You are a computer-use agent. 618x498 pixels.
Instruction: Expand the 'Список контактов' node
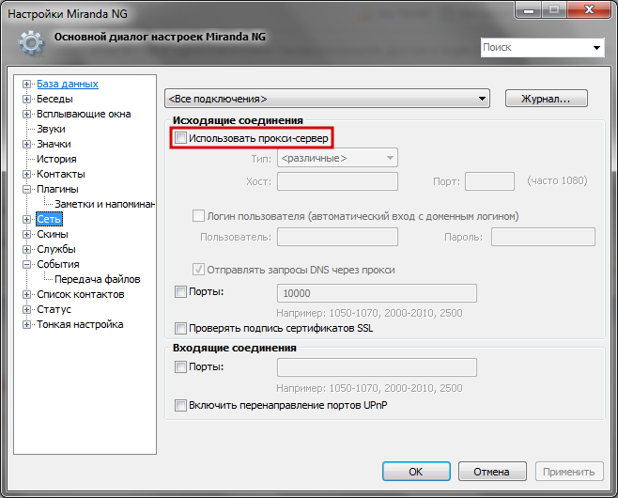click(26, 294)
